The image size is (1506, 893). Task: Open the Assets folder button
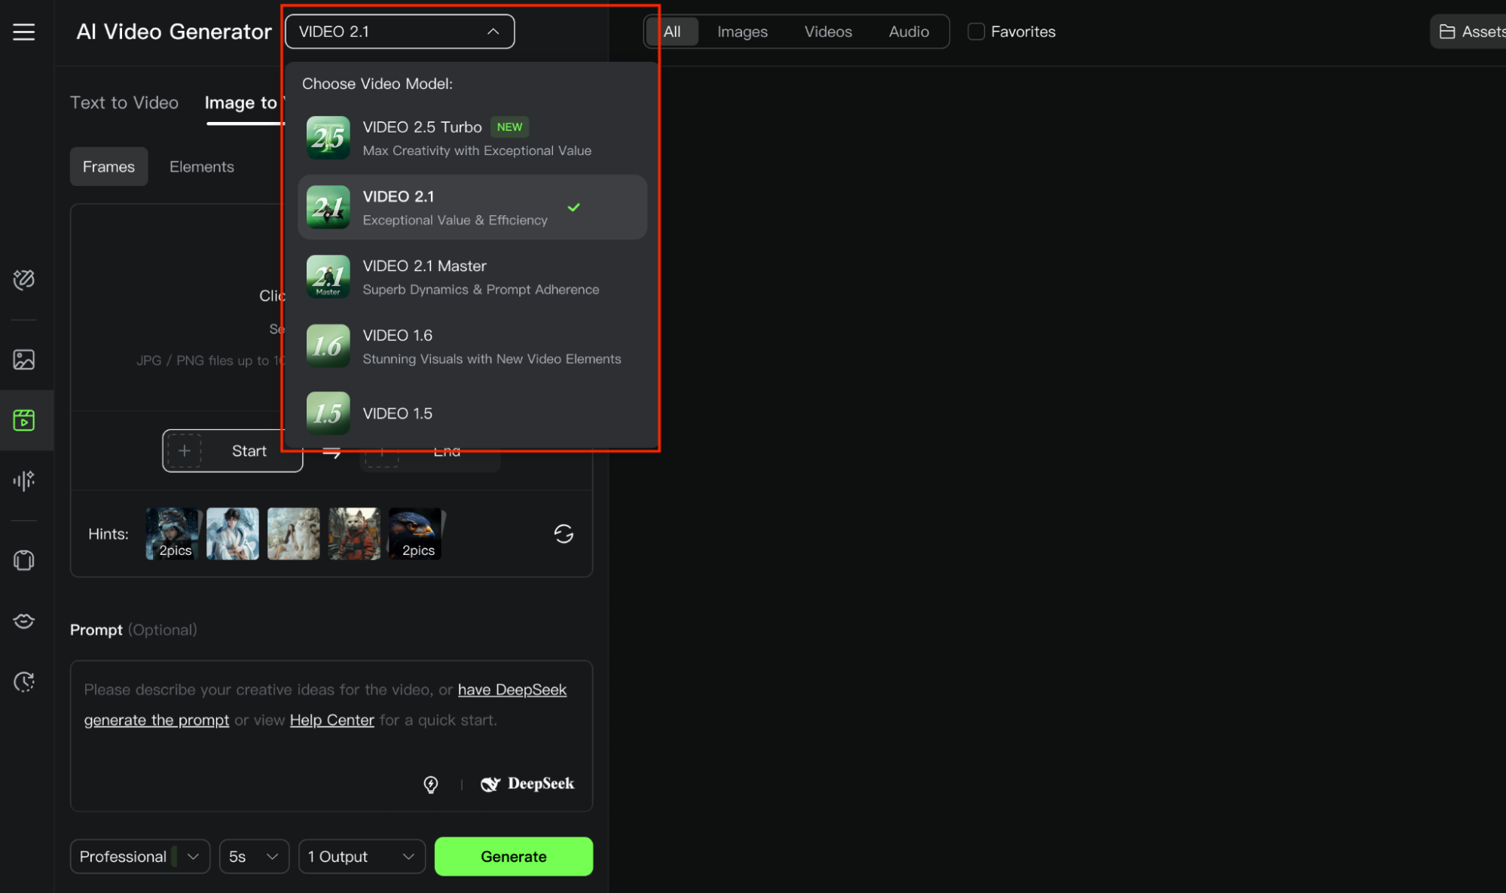coord(1471,32)
